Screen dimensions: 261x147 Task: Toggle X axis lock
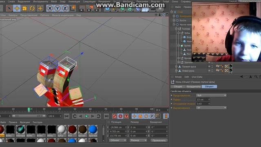(x=50, y=8)
